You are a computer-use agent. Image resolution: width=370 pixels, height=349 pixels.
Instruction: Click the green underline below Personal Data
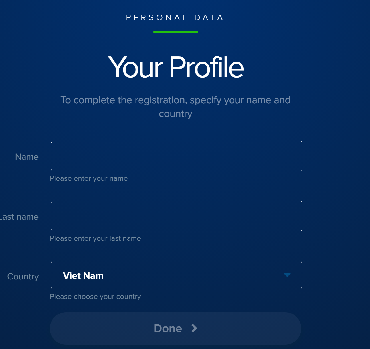175,32
